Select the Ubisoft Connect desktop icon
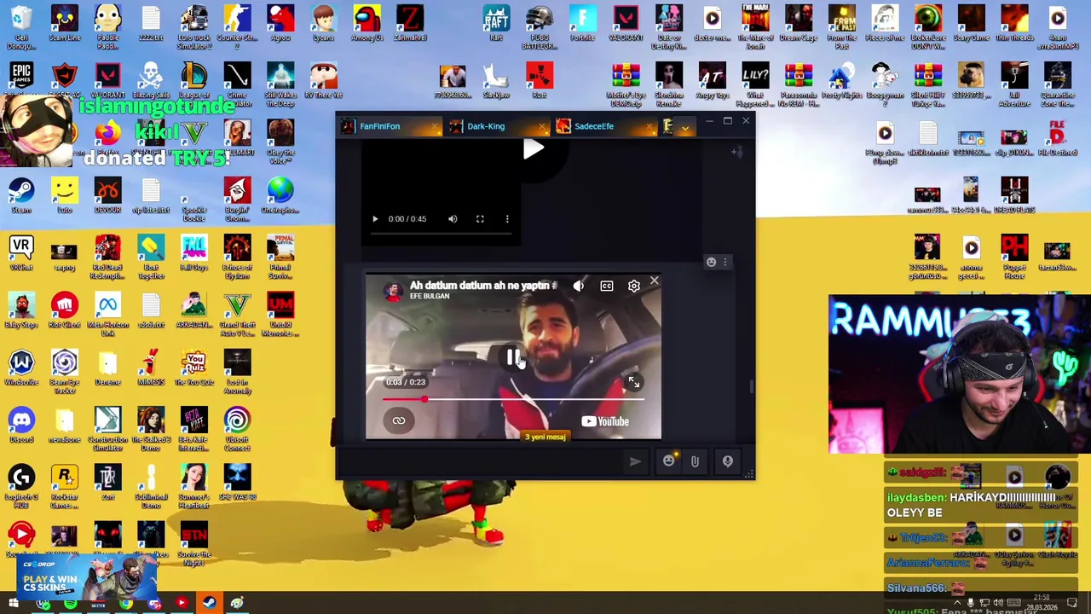The height and width of the screenshot is (614, 1091). point(237,428)
